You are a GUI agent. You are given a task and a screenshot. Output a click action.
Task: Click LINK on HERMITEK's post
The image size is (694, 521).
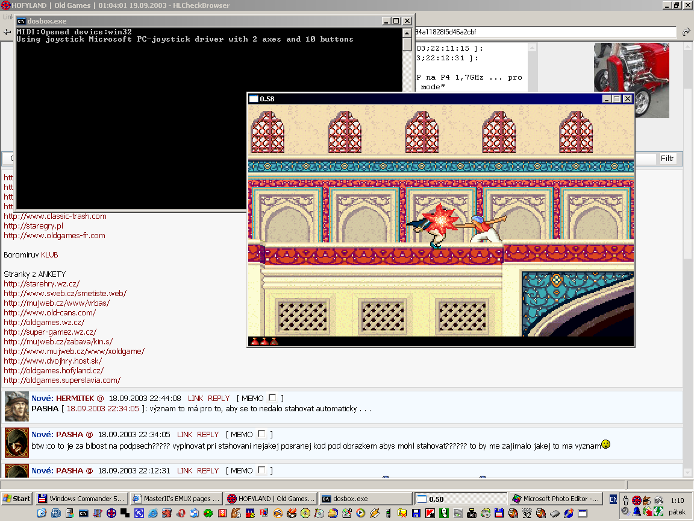pyautogui.click(x=196, y=398)
